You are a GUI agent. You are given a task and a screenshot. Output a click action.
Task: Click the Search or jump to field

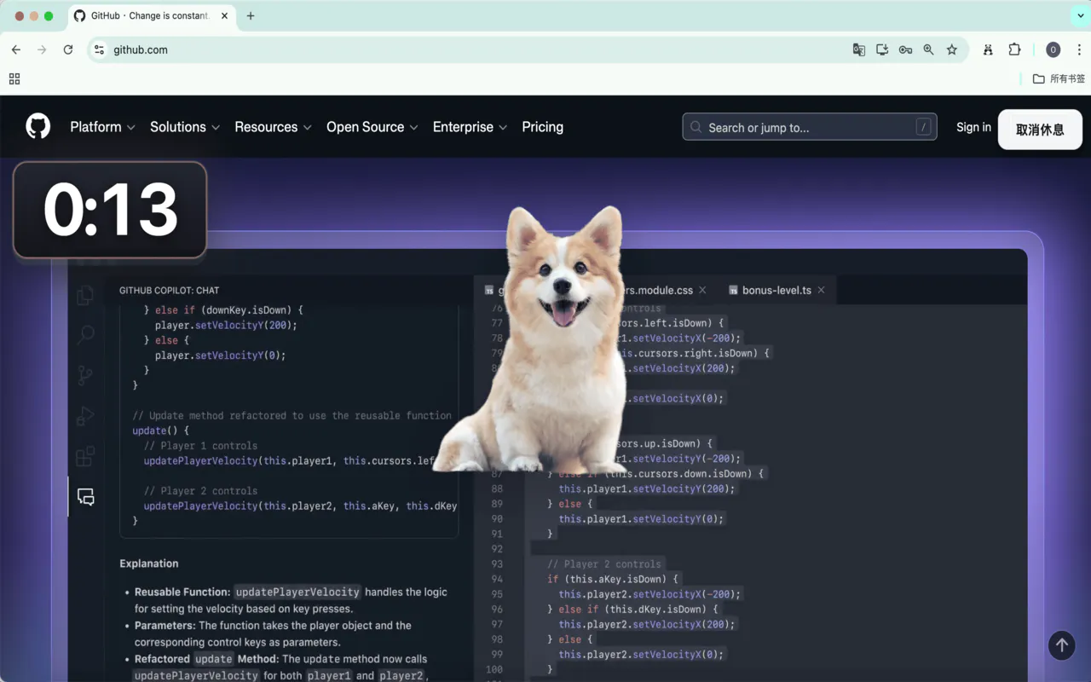(810, 127)
